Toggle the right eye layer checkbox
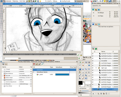Image resolution: width=121 pixels, height=97 pixels. pyautogui.click(x=93, y=68)
